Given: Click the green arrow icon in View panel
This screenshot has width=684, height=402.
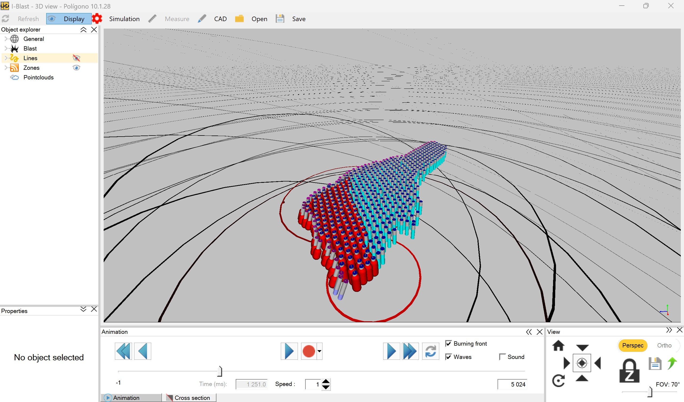Looking at the screenshot, I should 672,363.
